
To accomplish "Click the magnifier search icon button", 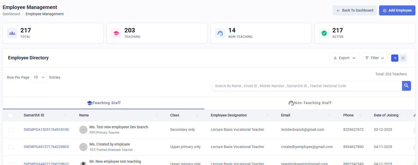I will pyautogui.click(x=406, y=86).
